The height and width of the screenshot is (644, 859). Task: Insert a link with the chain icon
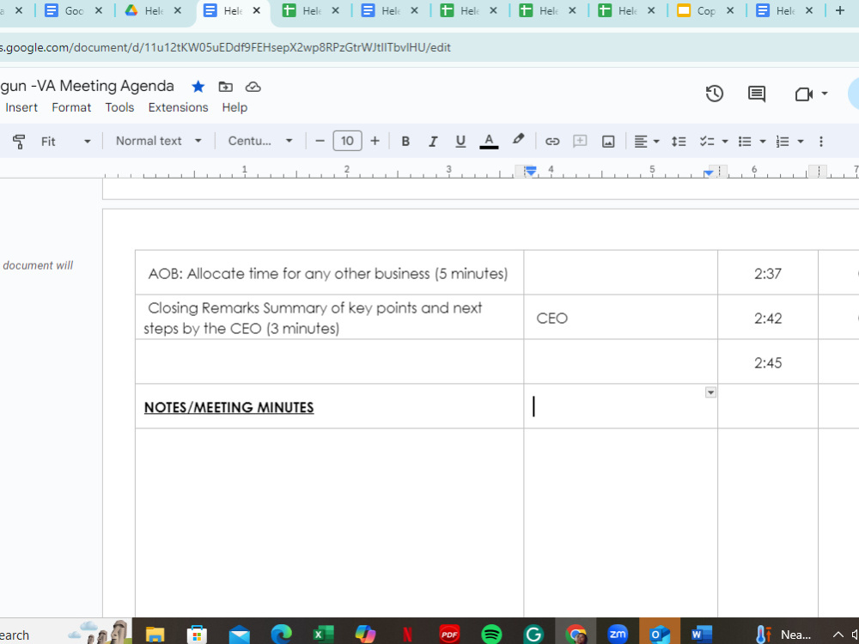[552, 142]
